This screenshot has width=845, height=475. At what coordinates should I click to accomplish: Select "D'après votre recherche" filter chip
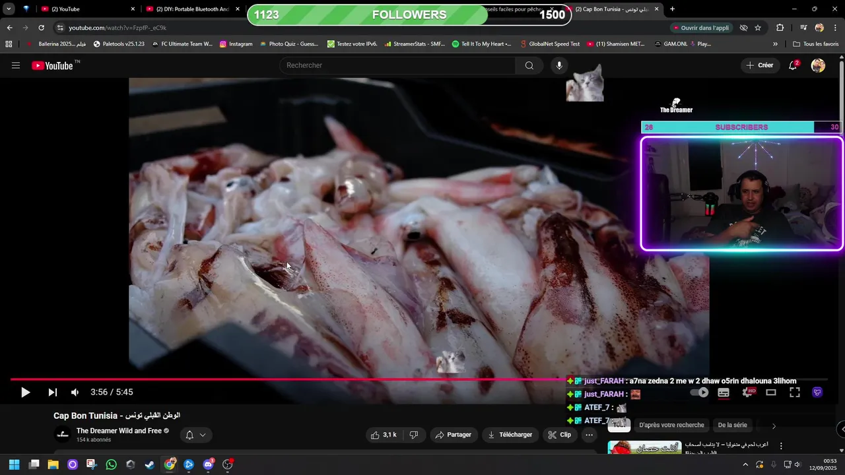tap(671, 426)
